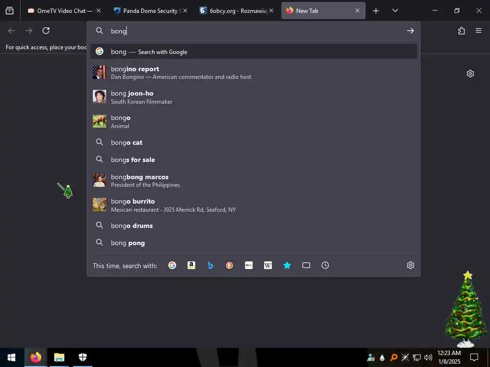Reload the current page

tap(46, 31)
